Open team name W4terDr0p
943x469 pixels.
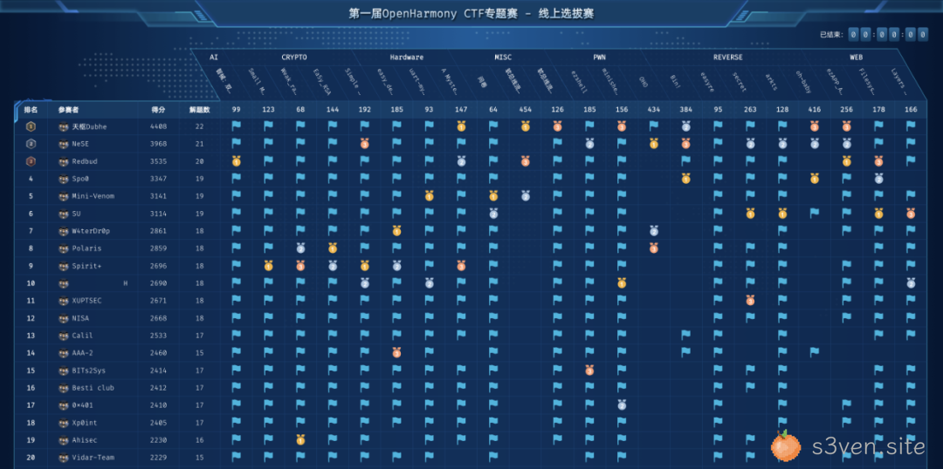[91, 231]
